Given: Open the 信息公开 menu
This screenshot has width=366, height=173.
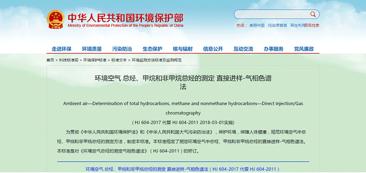Looking at the screenshot, I should pyautogui.click(x=213, y=49).
